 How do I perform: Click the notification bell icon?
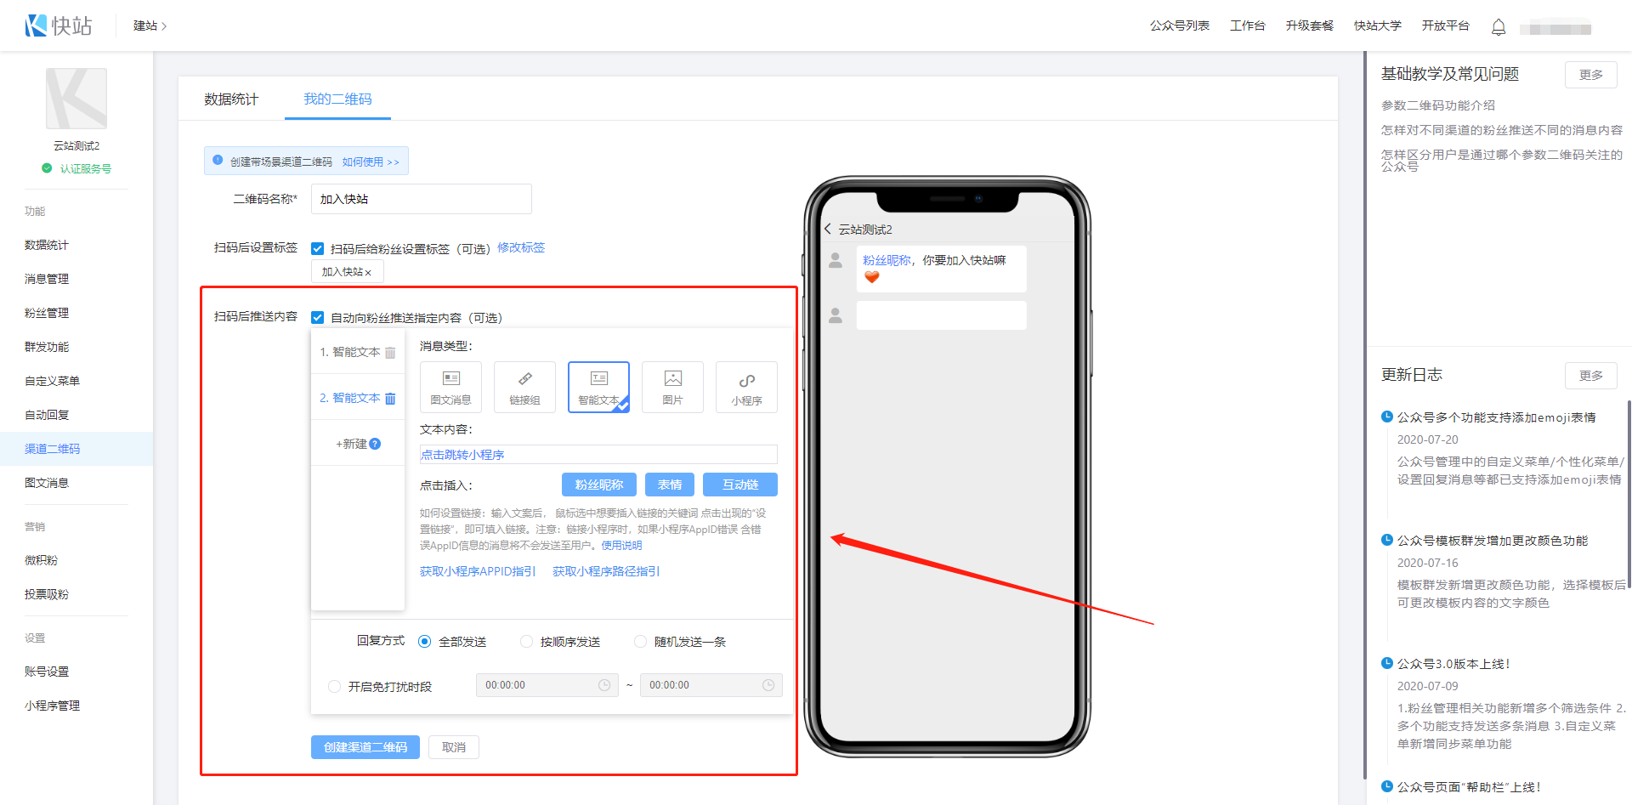tap(1499, 27)
